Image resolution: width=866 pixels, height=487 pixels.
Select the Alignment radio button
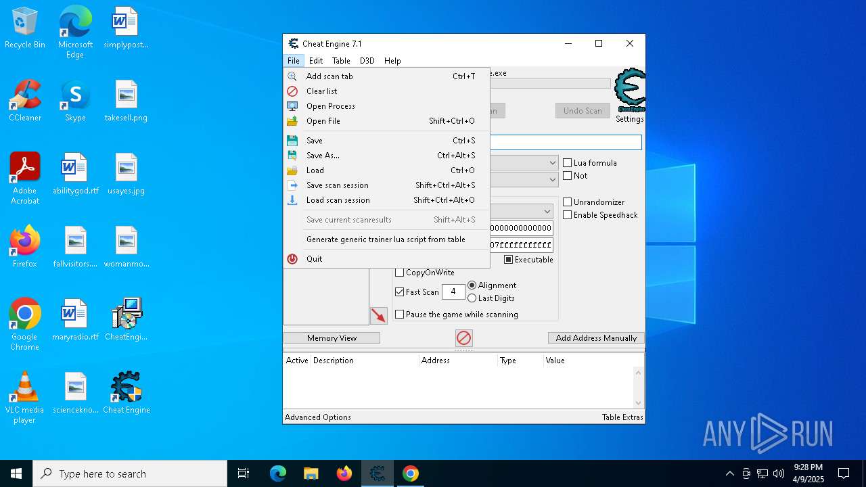pyautogui.click(x=472, y=285)
